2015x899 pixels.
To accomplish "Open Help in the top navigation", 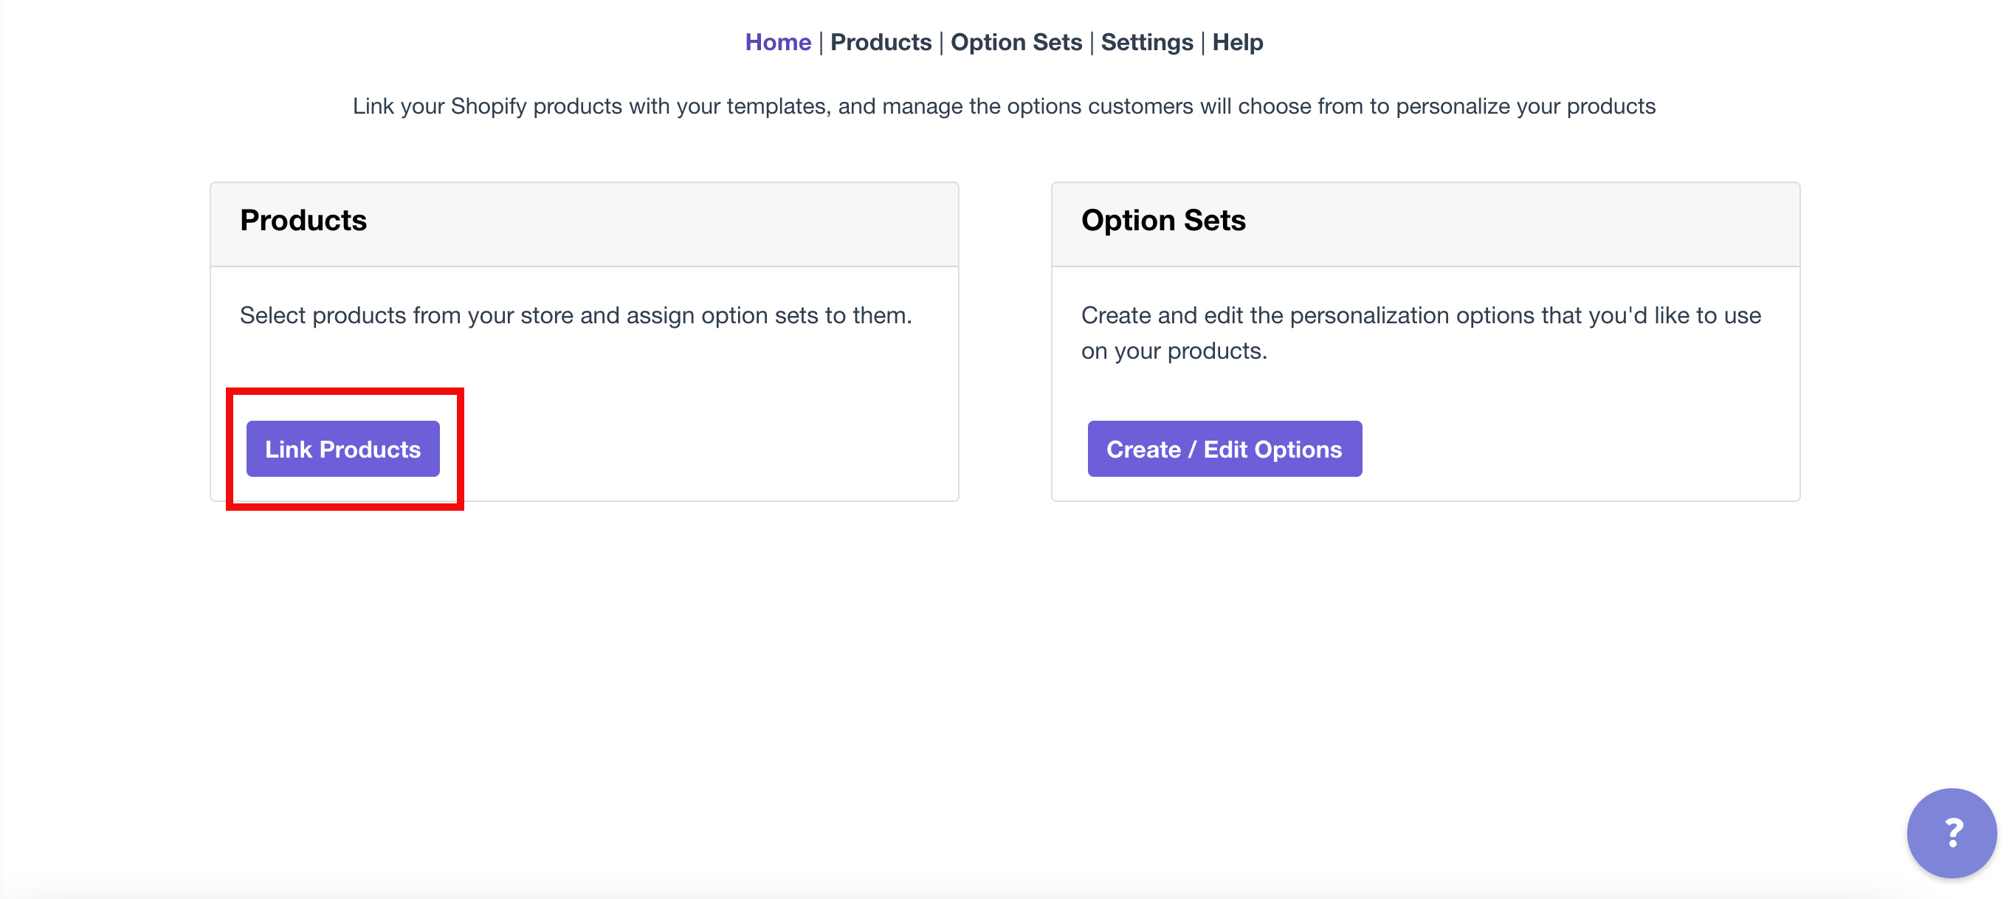I will tap(1238, 42).
